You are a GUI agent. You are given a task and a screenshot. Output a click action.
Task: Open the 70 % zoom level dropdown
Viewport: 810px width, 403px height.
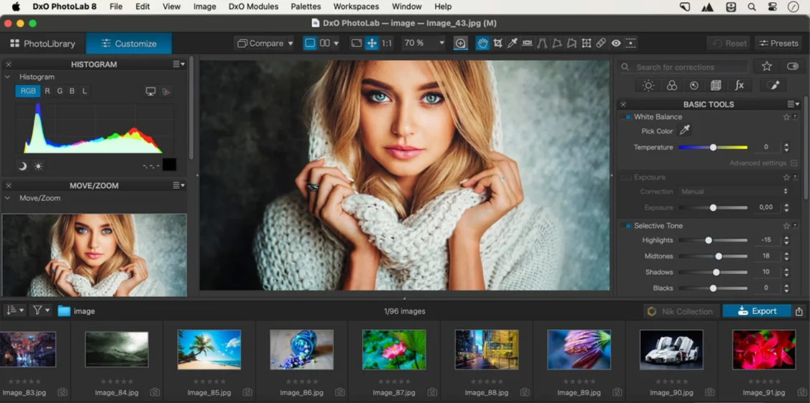tap(442, 44)
